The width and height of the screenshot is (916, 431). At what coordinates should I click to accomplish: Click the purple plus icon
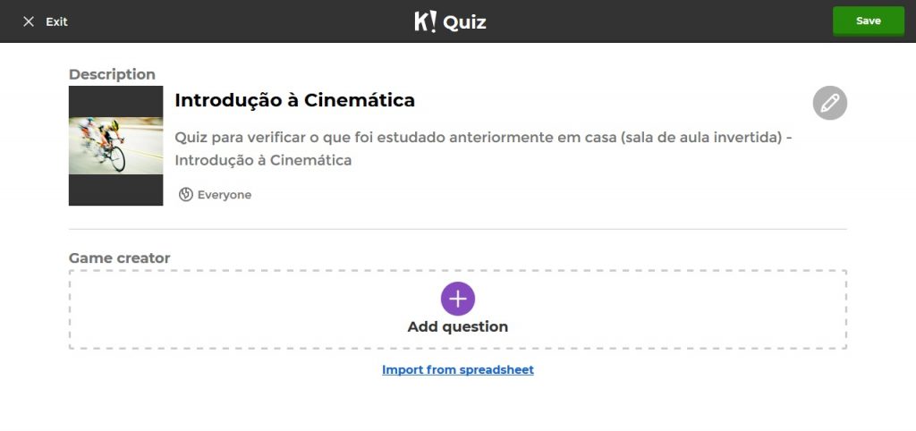coord(458,298)
